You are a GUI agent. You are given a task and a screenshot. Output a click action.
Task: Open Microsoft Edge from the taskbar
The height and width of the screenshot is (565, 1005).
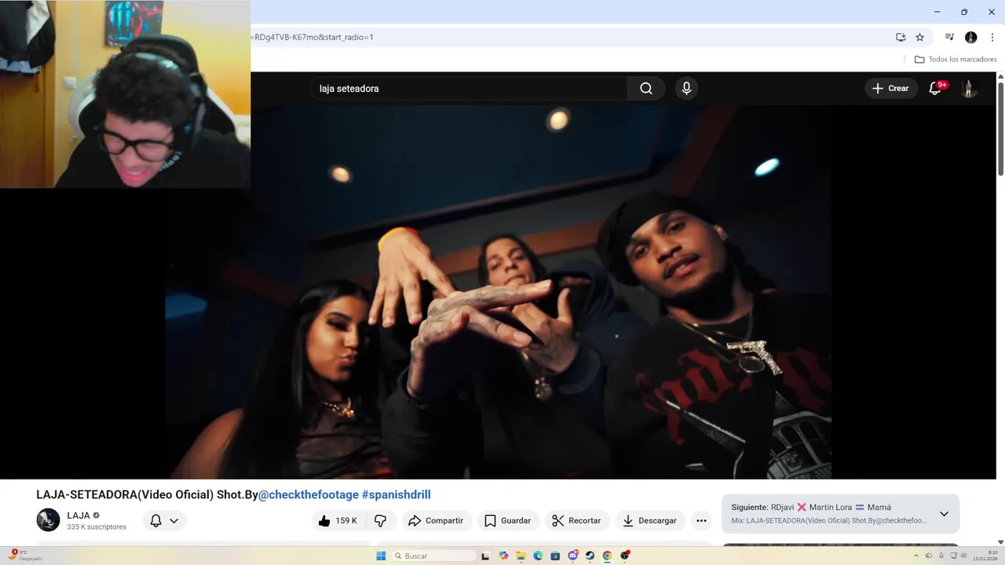point(538,556)
